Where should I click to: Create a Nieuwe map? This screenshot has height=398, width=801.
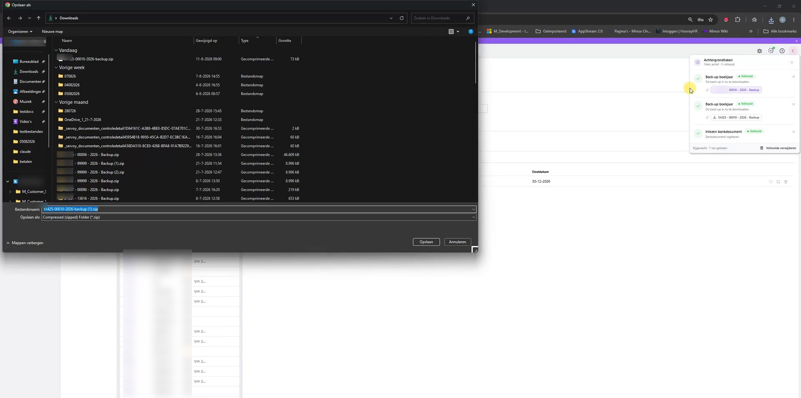pos(52,32)
